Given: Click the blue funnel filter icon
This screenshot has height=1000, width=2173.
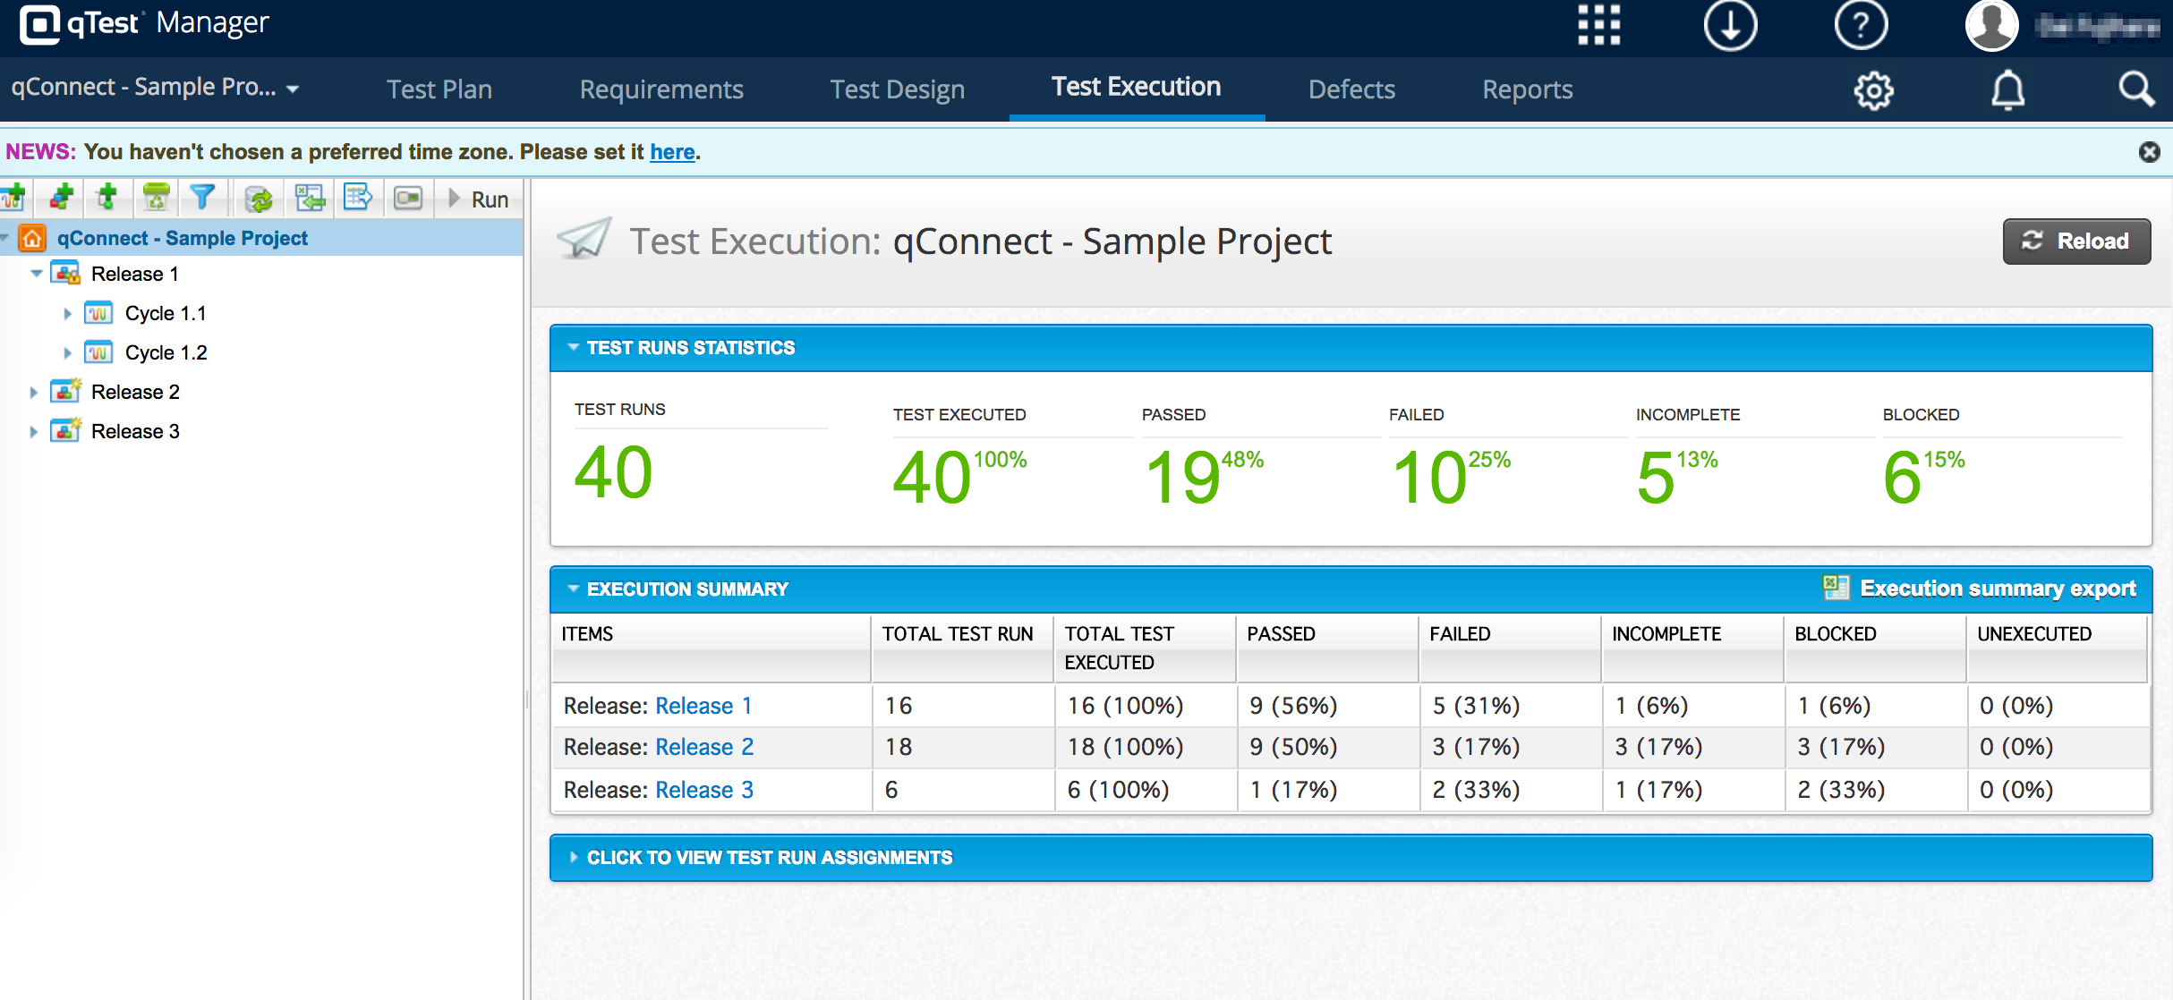Looking at the screenshot, I should (203, 198).
